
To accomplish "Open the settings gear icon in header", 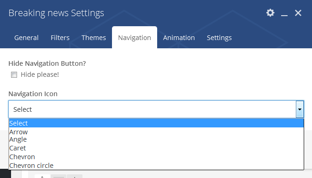I will point(270,13).
